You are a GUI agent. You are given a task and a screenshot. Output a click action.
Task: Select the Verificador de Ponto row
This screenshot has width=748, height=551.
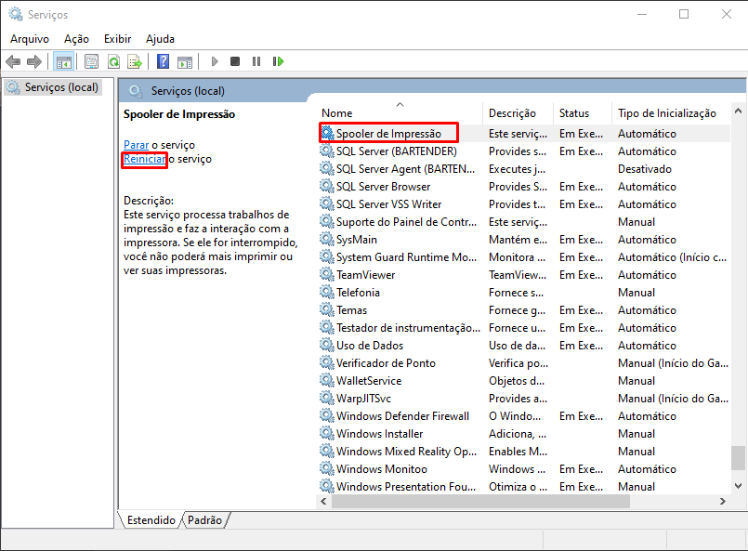click(523, 363)
